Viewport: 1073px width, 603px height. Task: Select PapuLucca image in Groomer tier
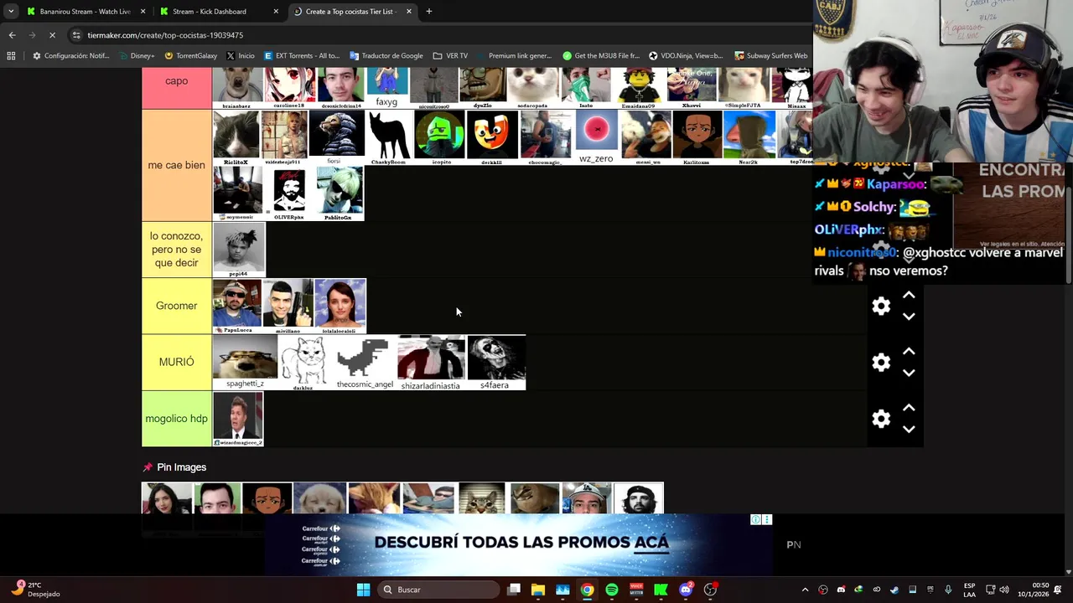point(237,306)
